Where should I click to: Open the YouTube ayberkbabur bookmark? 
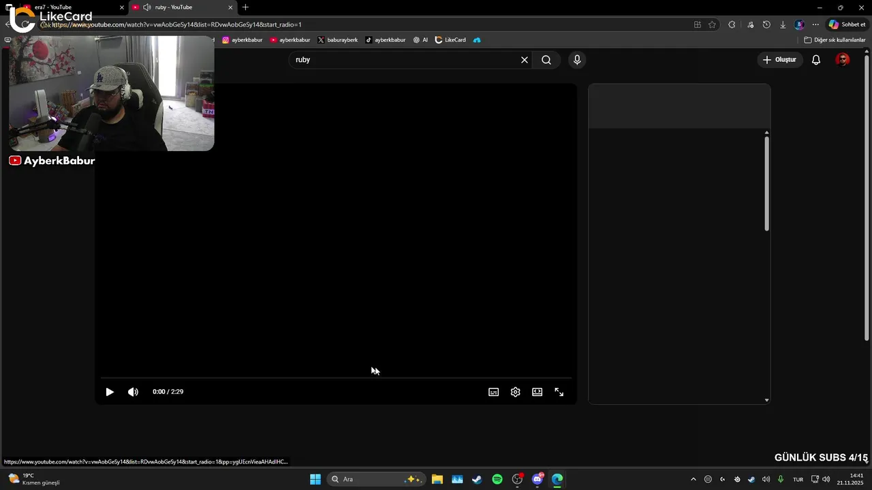pyautogui.click(x=290, y=40)
